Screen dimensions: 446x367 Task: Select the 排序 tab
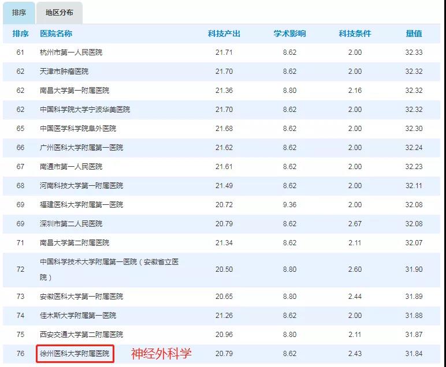(19, 13)
